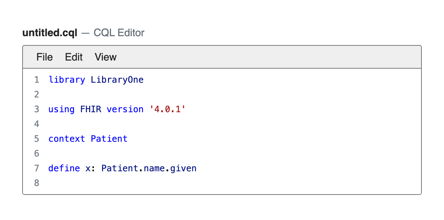
Task: Click the 'library' keyword
Action: tap(67, 80)
